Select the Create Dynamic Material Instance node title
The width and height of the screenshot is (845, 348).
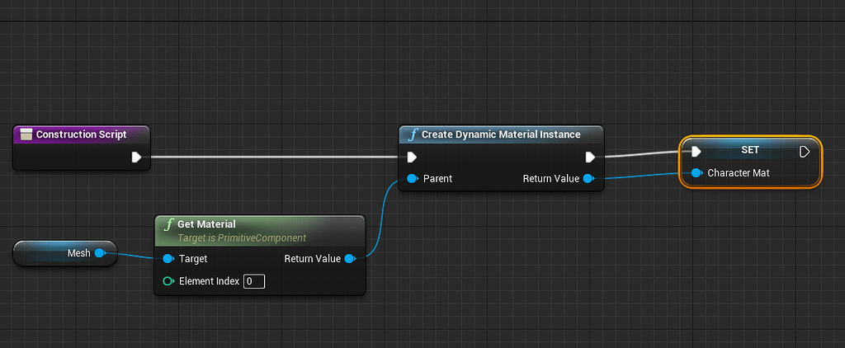tap(500, 134)
